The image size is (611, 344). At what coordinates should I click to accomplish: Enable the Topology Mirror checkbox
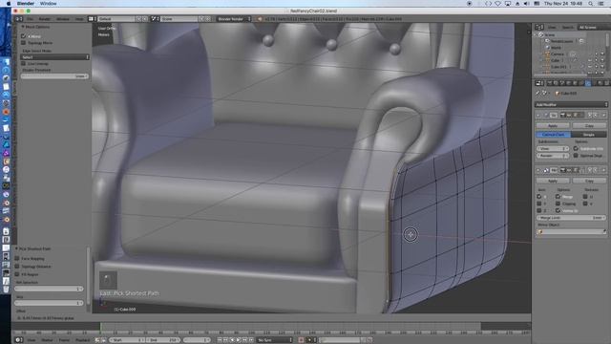[24, 43]
